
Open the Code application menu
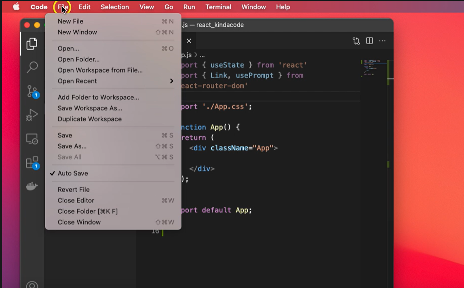(39, 7)
